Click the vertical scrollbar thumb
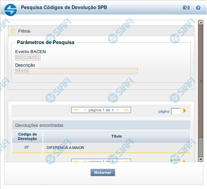This screenshot has height=189, width=207. click(200, 81)
